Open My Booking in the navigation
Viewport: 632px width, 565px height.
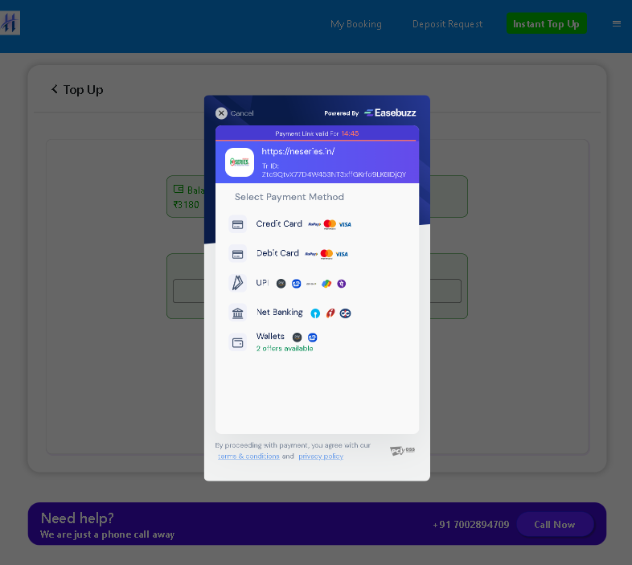pyautogui.click(x=355, y=24)
